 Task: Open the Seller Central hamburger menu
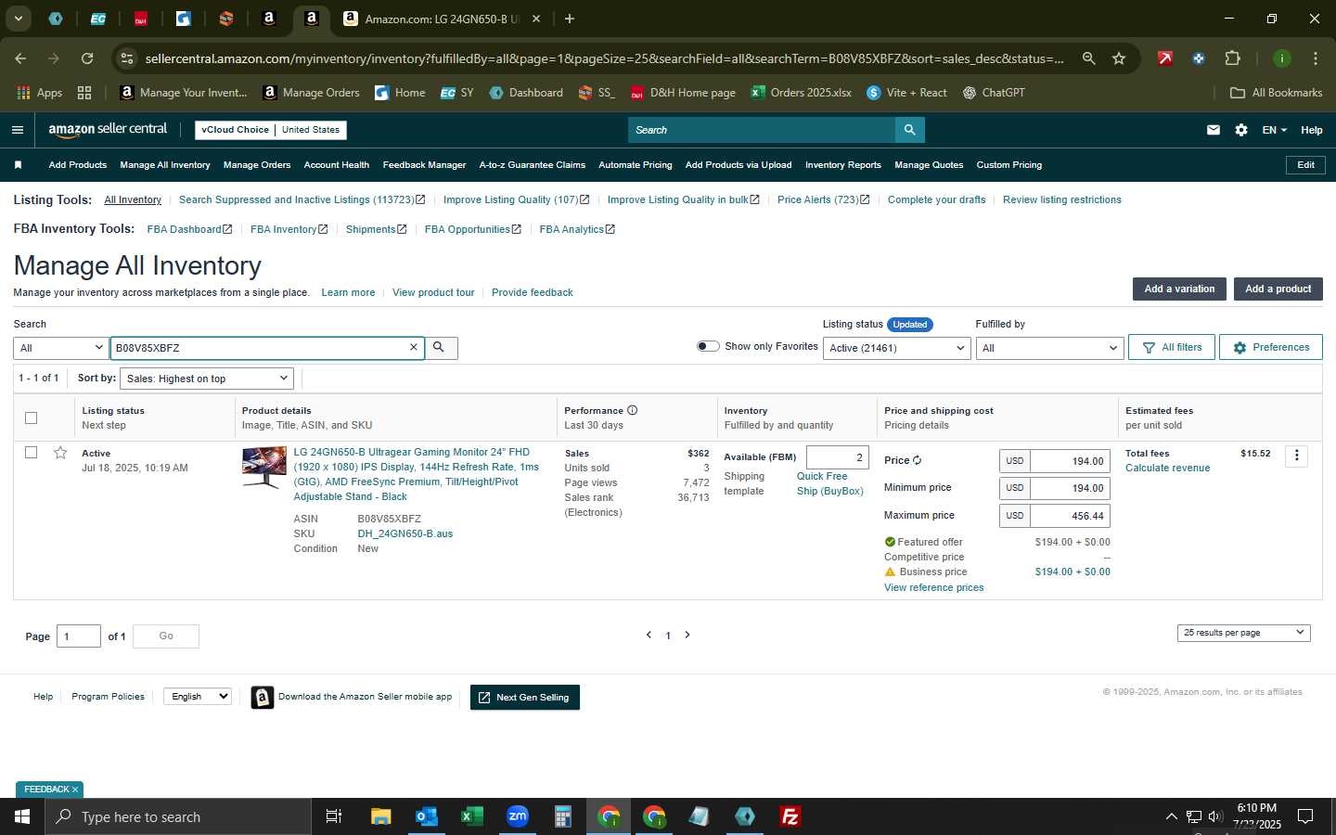[18, 130]
